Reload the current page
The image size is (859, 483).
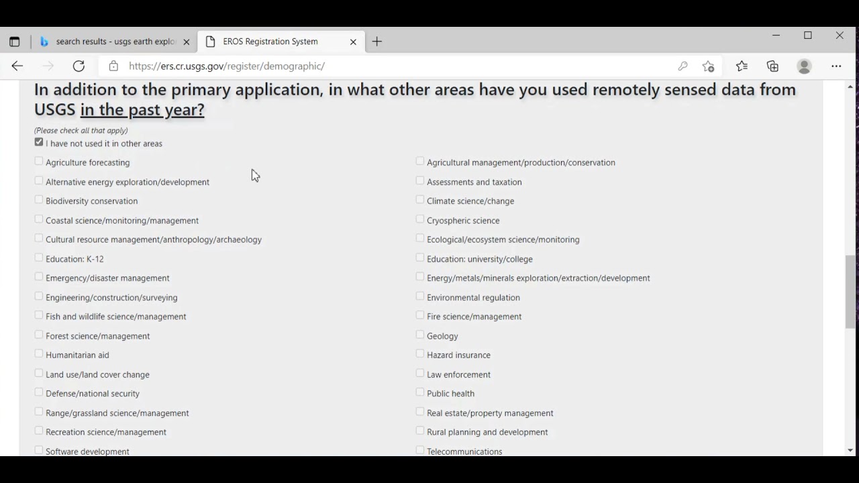pos(79,66)
